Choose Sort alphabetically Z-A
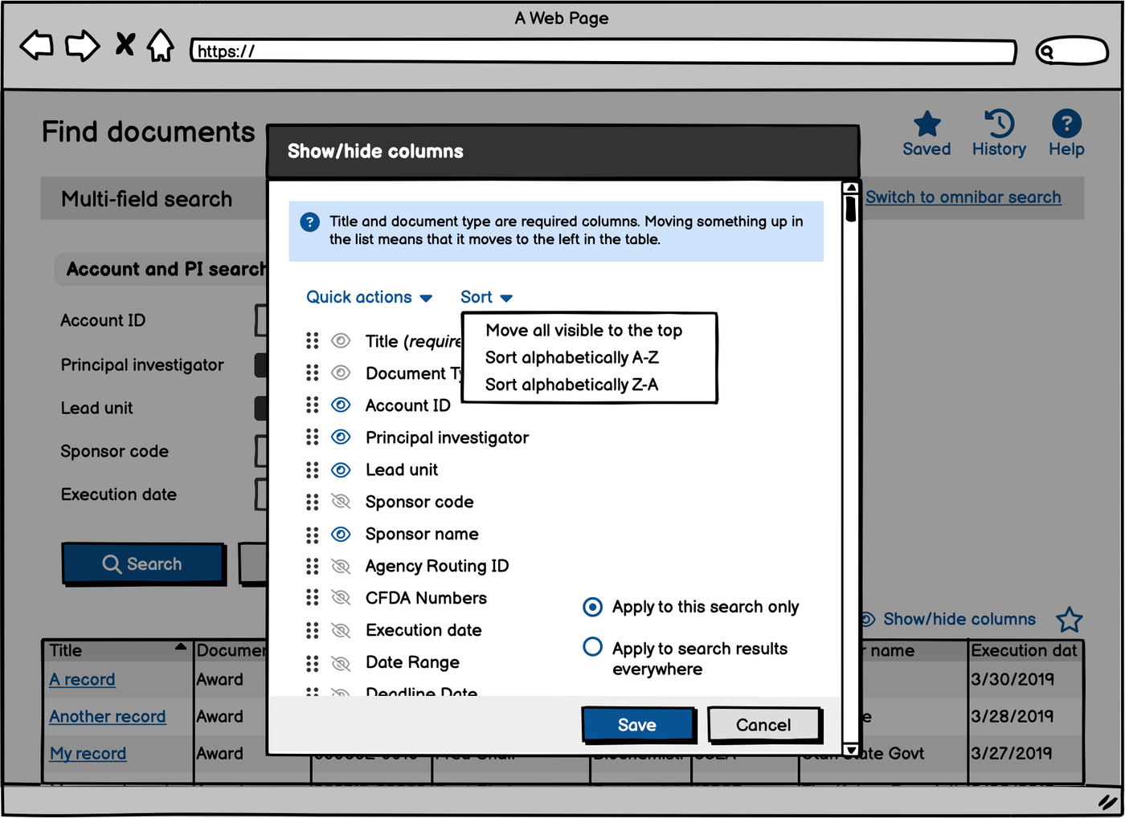This screenshot has height=818, width=1125. point(571,385)
